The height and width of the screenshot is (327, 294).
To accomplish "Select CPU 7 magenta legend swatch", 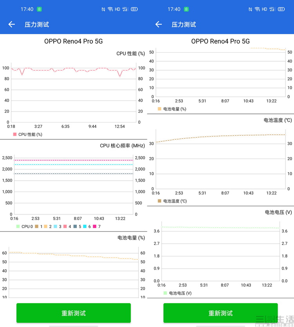I will (94, 226).
